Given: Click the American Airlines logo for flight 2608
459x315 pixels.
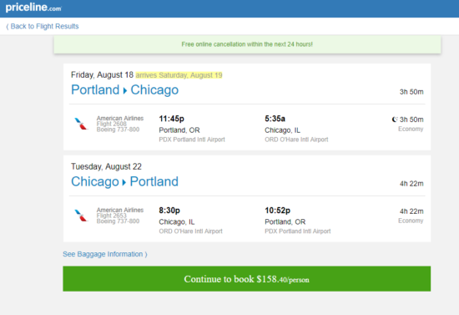Looking at the screenshot, I should point(81,124).
